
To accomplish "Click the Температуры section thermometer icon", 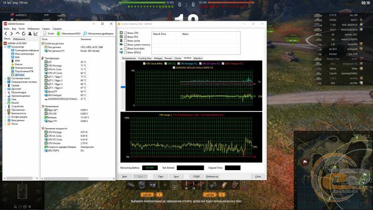I will [43, 58].
